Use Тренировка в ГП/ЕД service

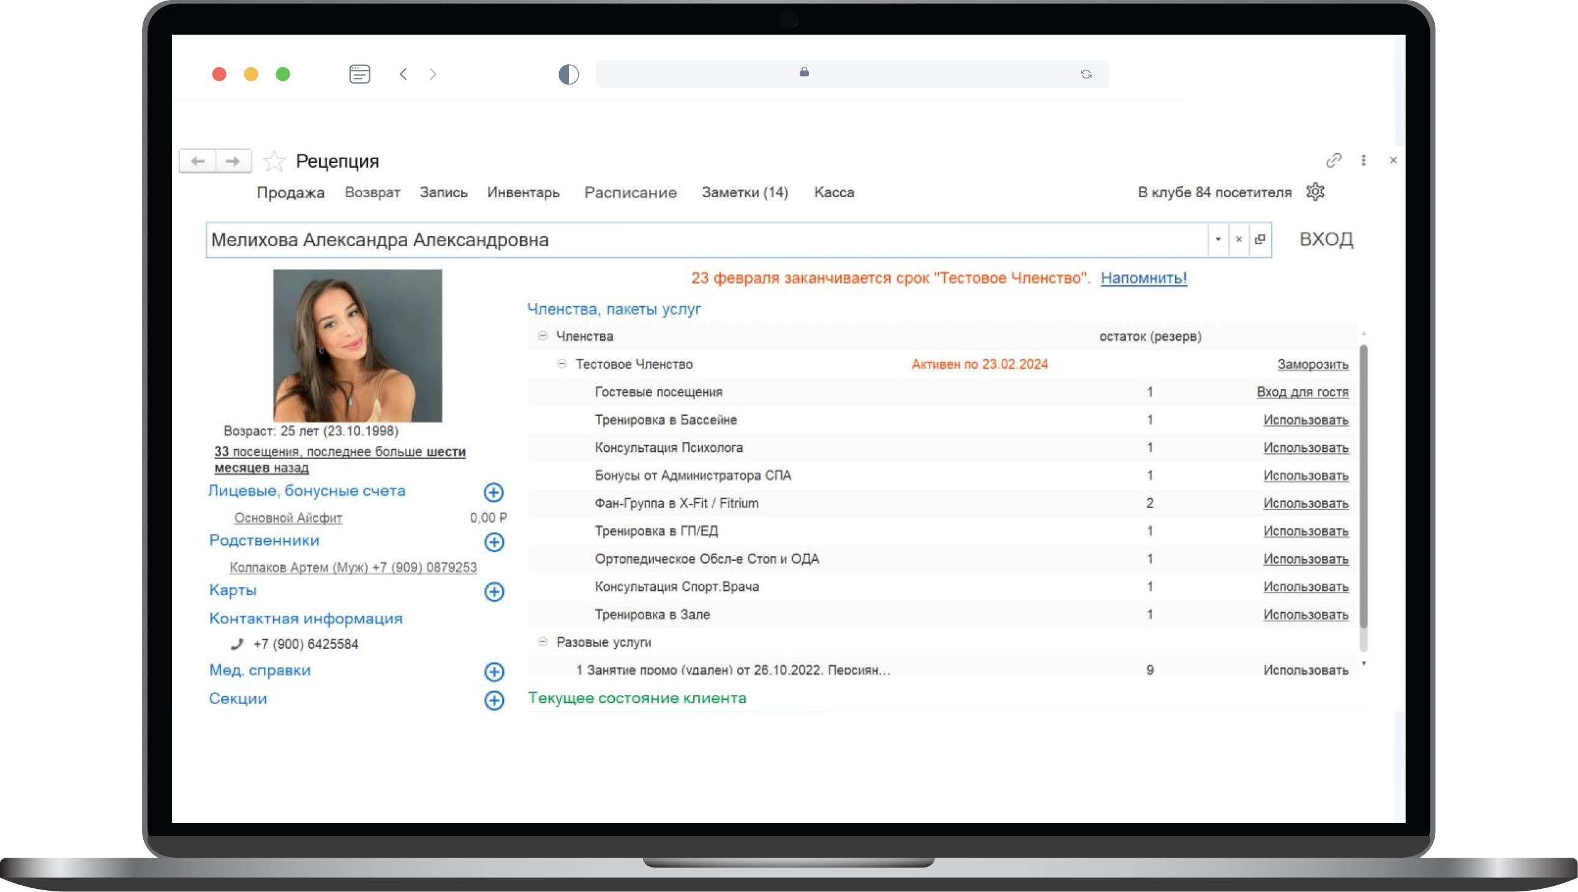pyautogui.click(x=1306, y=531)
